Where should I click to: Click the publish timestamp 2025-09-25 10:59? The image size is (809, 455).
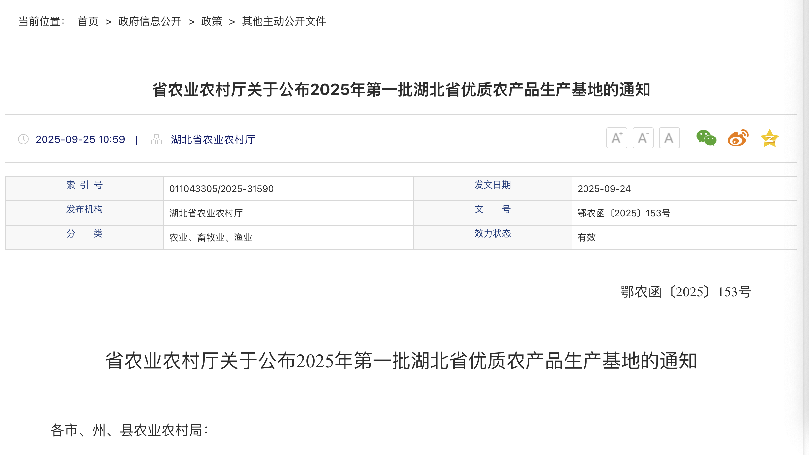[80, 139]
